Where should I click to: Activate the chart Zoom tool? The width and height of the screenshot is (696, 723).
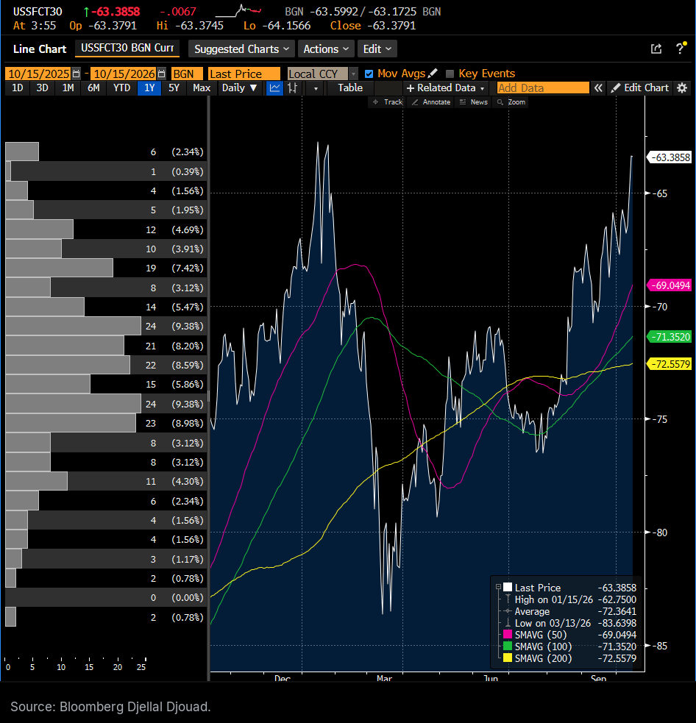[511, 102]
